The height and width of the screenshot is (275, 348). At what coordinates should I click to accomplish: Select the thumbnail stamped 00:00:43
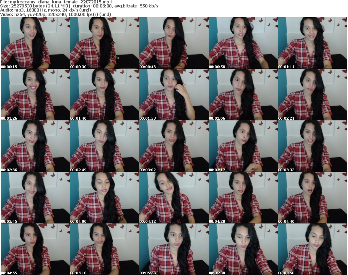click(174, 43)
